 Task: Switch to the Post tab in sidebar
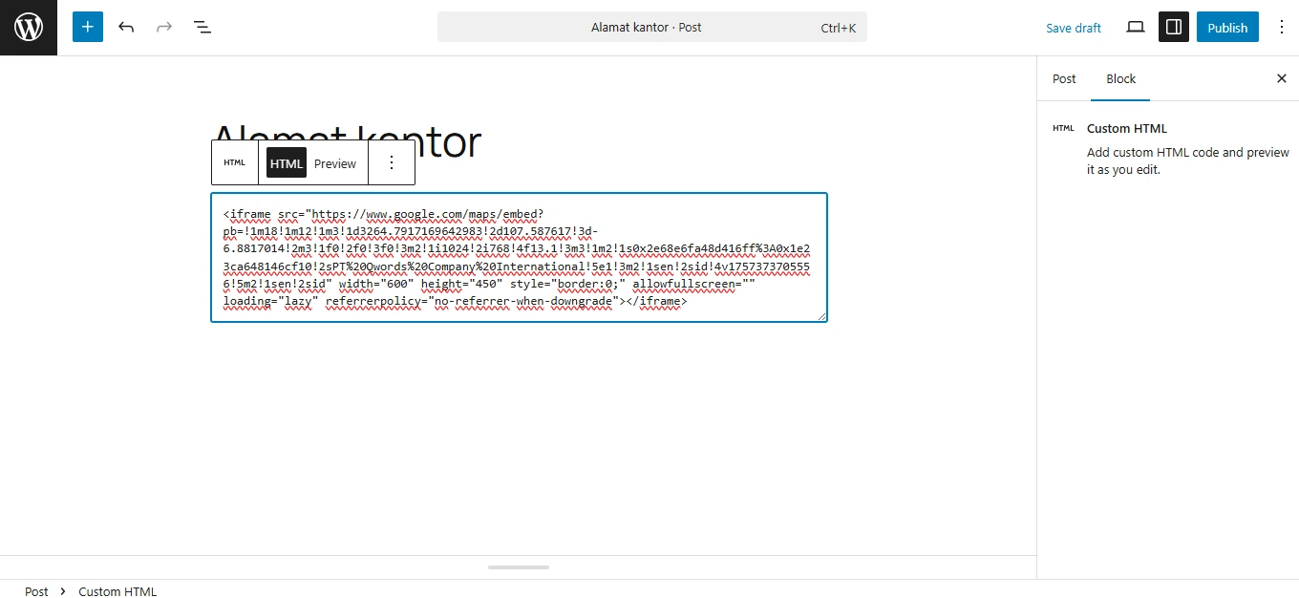(x=1064, y=78)
